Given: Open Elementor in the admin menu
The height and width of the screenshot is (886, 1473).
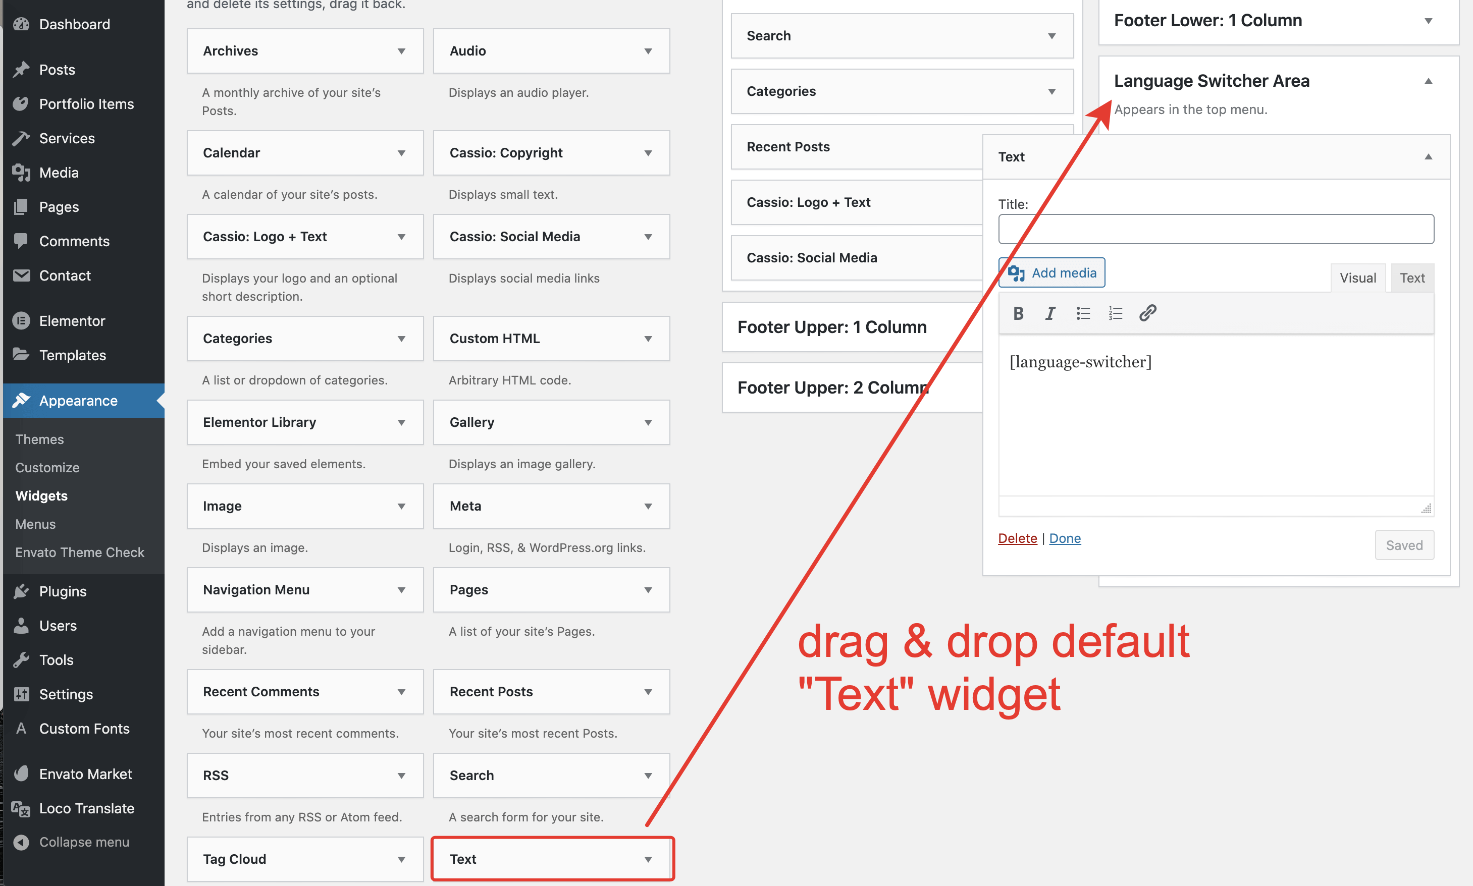Looking at the screenshot, I should tap(72, 320).
